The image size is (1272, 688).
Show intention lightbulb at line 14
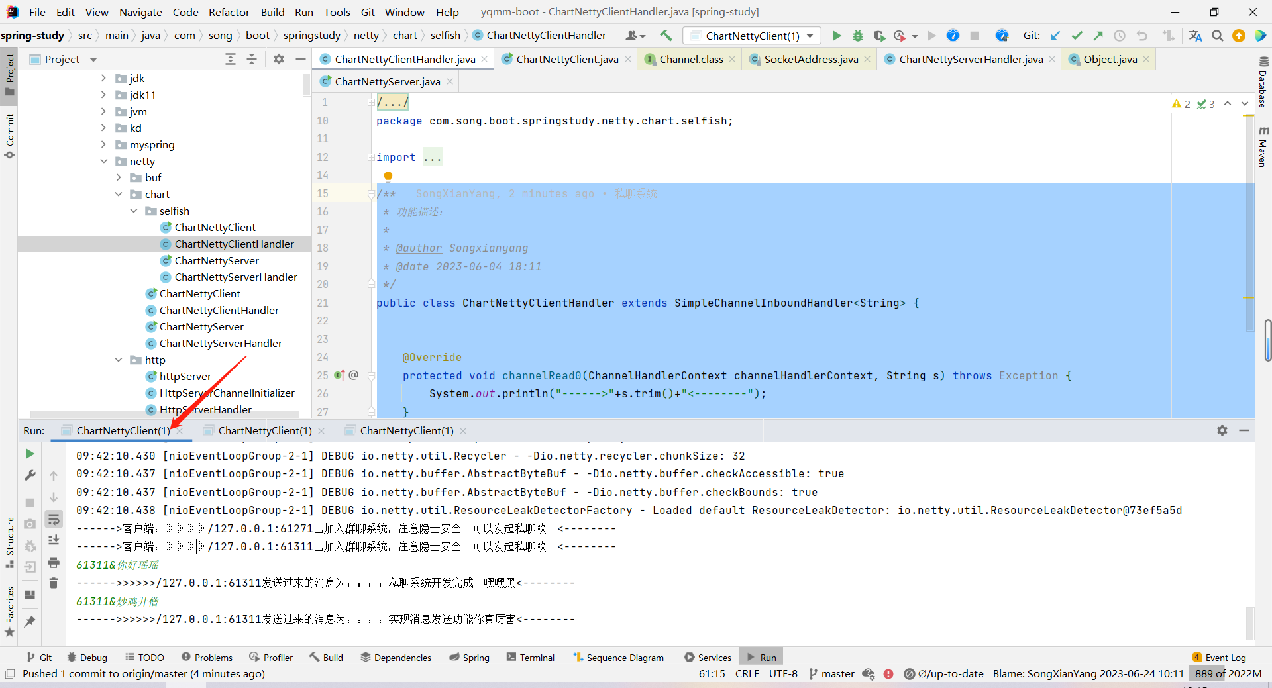point(388,177)
